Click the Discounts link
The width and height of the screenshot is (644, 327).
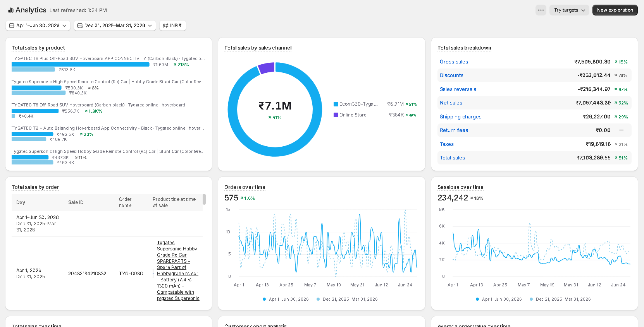coord(451,75)
